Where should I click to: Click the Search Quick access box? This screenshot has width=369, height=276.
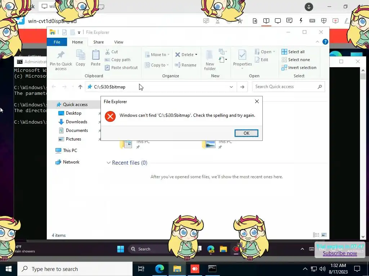coord(288,87)
